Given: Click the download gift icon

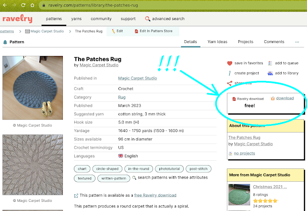Looking at the screenshot, I should click(x=273, y=98).
